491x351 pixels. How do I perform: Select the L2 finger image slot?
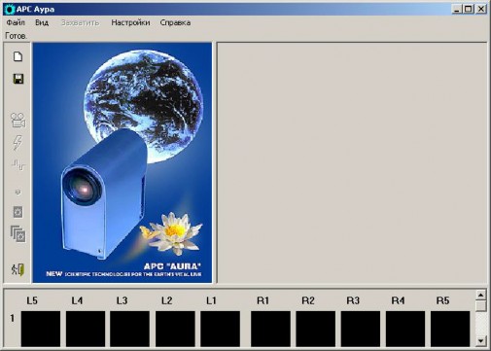[175, 329]
